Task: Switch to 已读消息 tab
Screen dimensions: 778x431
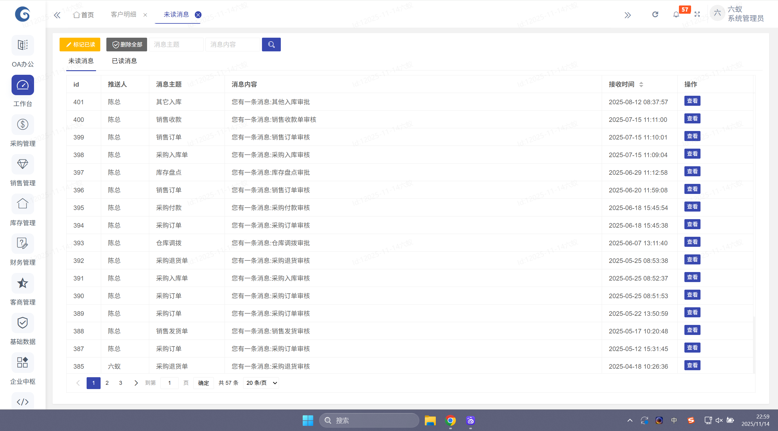Action: pos(124,61)
